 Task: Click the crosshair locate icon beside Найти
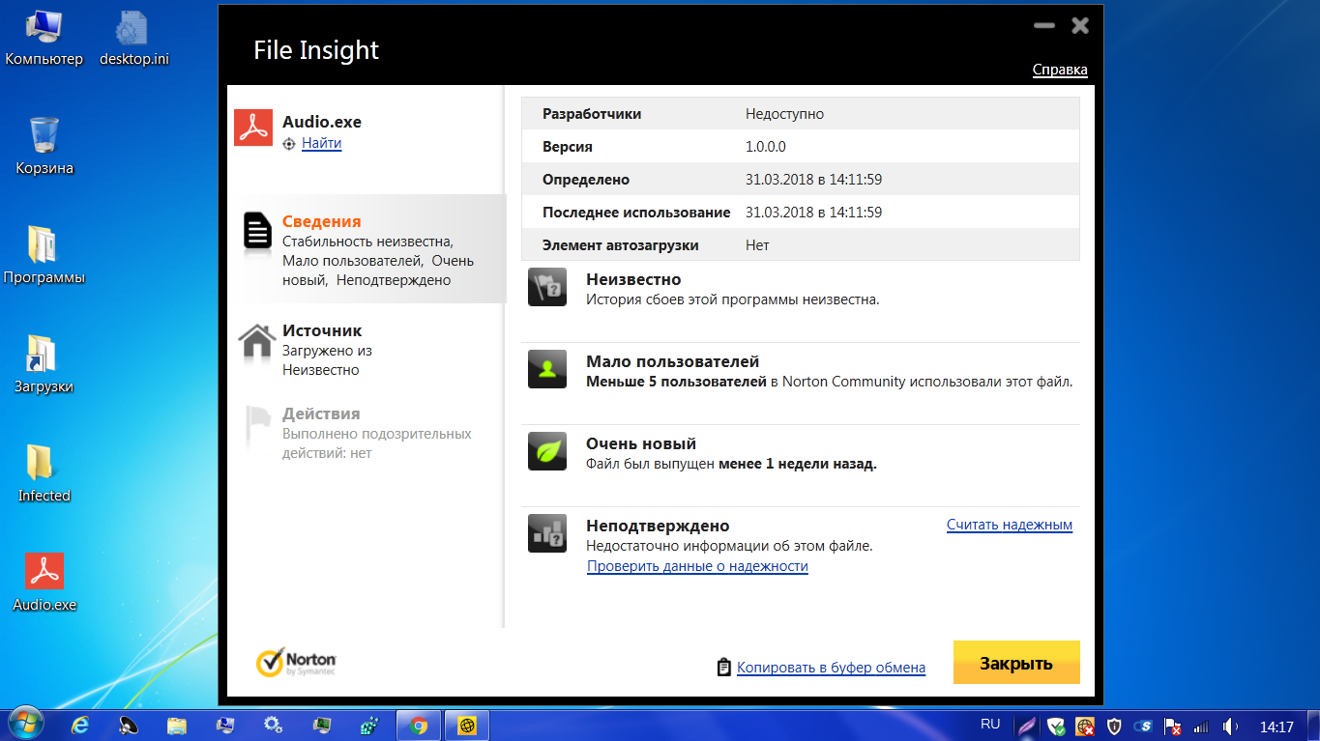tap(288, 144)
